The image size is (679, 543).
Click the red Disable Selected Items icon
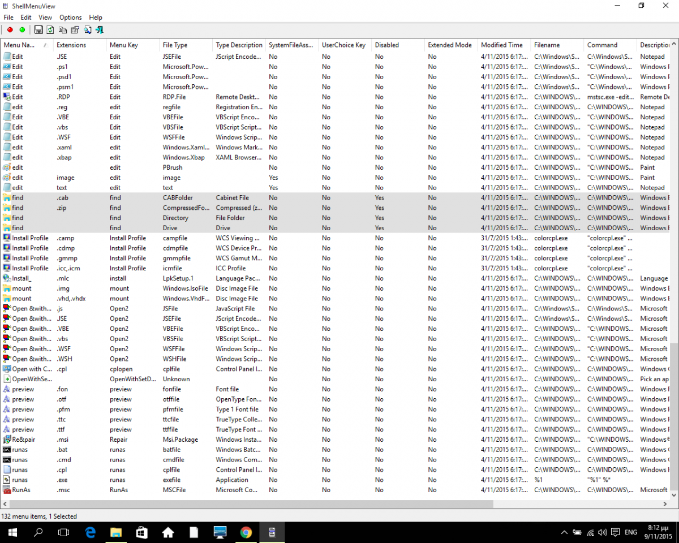[x=10, y=30]
